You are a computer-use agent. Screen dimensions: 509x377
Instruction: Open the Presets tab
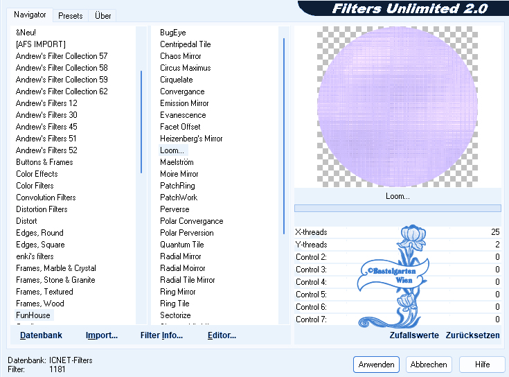point(71,16)
